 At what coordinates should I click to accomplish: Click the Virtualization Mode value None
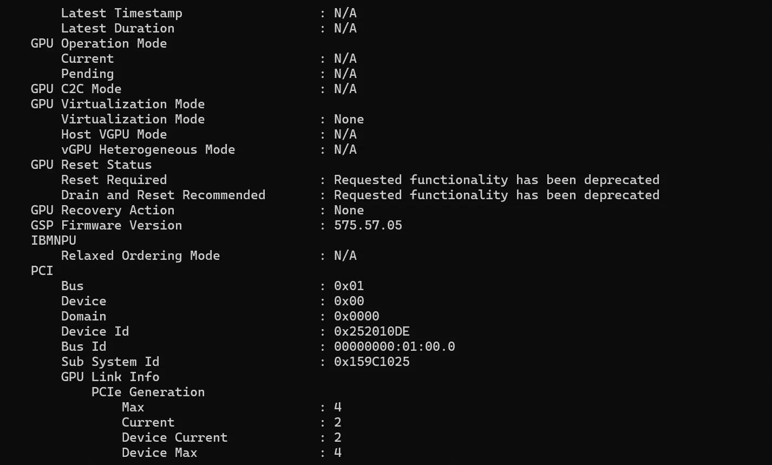coord(349,119)
